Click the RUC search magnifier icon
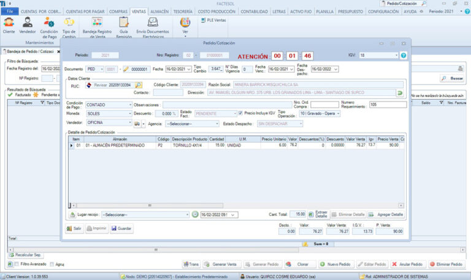 click(139, 85)
